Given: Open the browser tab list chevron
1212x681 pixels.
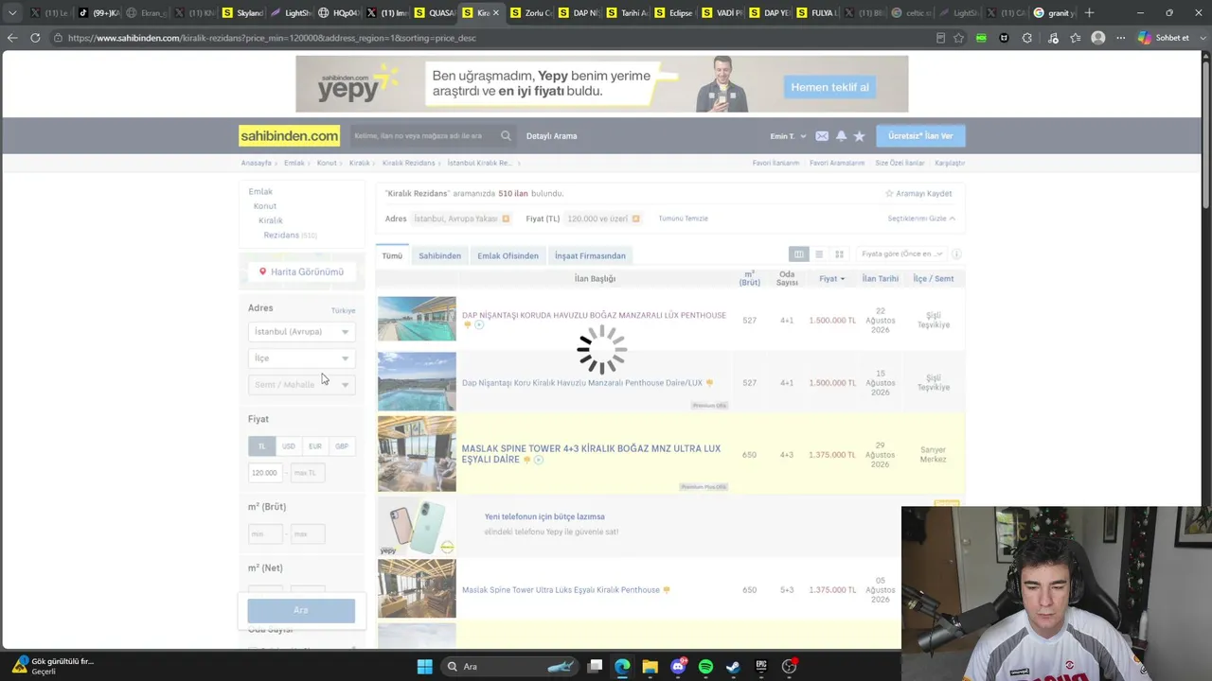Looking at the screenshot, I should point(12,13).
